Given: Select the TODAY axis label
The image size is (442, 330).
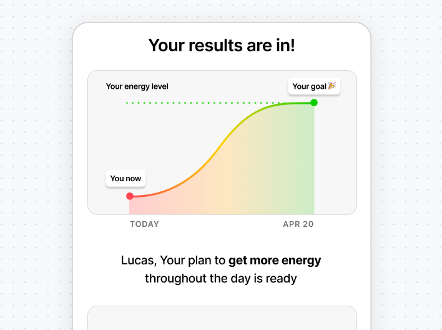Looking at the screenshot, I should pos(144,224).
